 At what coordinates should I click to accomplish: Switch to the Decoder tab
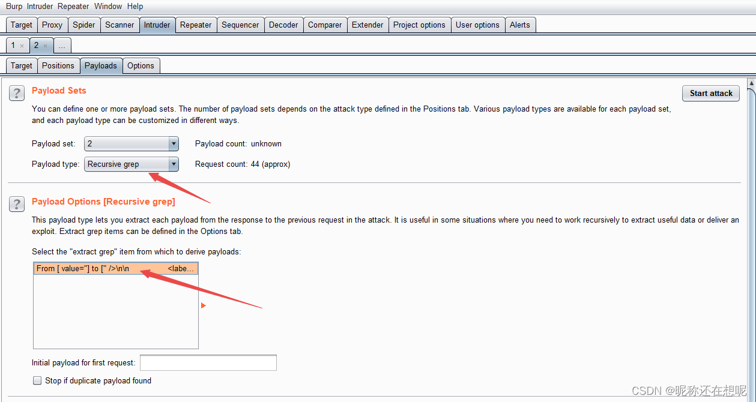click(283, 25)
